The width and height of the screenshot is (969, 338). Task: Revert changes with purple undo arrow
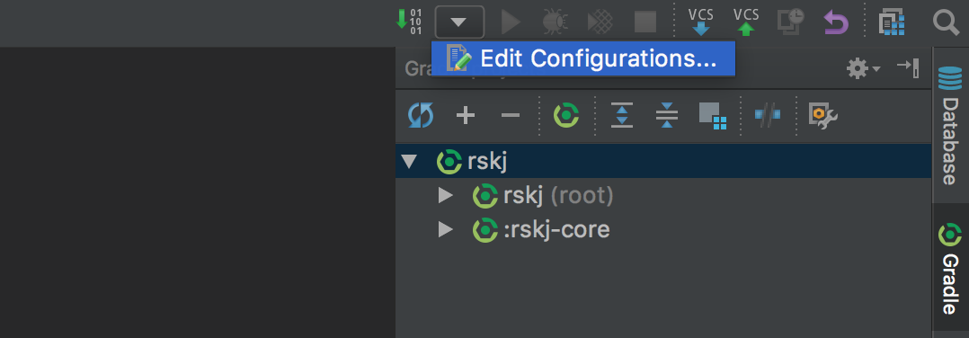836,22
